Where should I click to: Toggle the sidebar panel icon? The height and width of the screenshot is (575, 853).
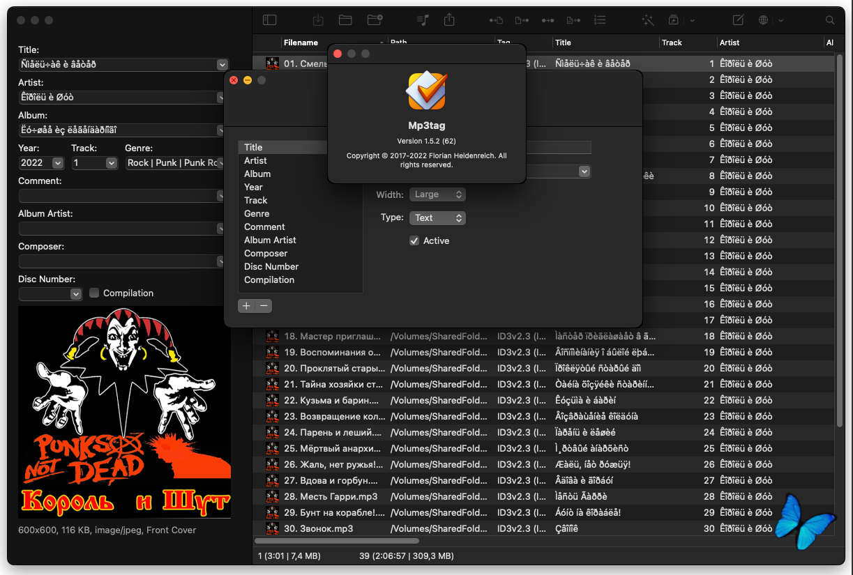coord(270,20)
